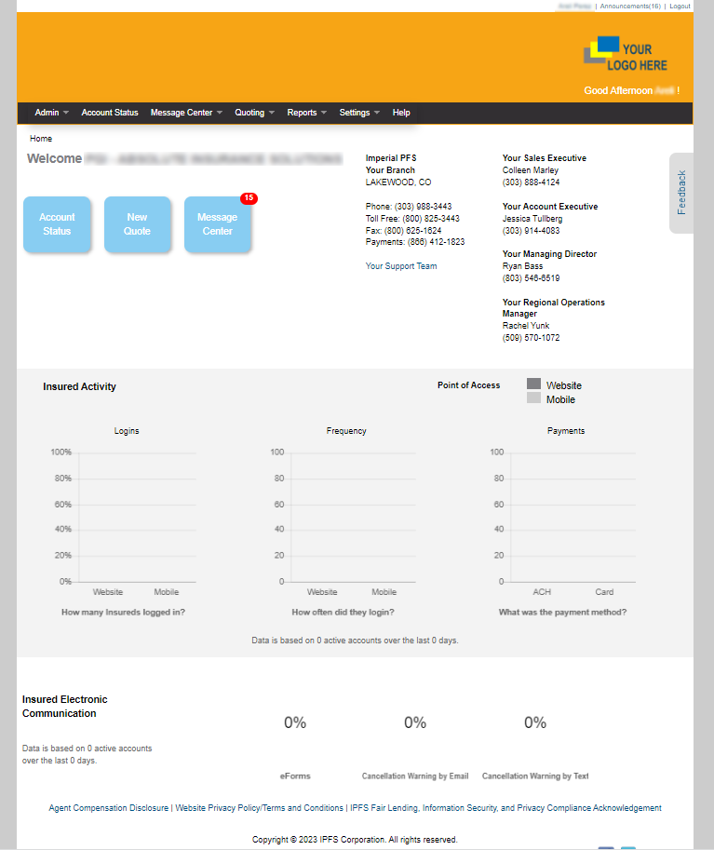The height and width of the screenshot is (850, 714).
Task: Click the Account Status blue tile
Action: click(x=57, y=224)
